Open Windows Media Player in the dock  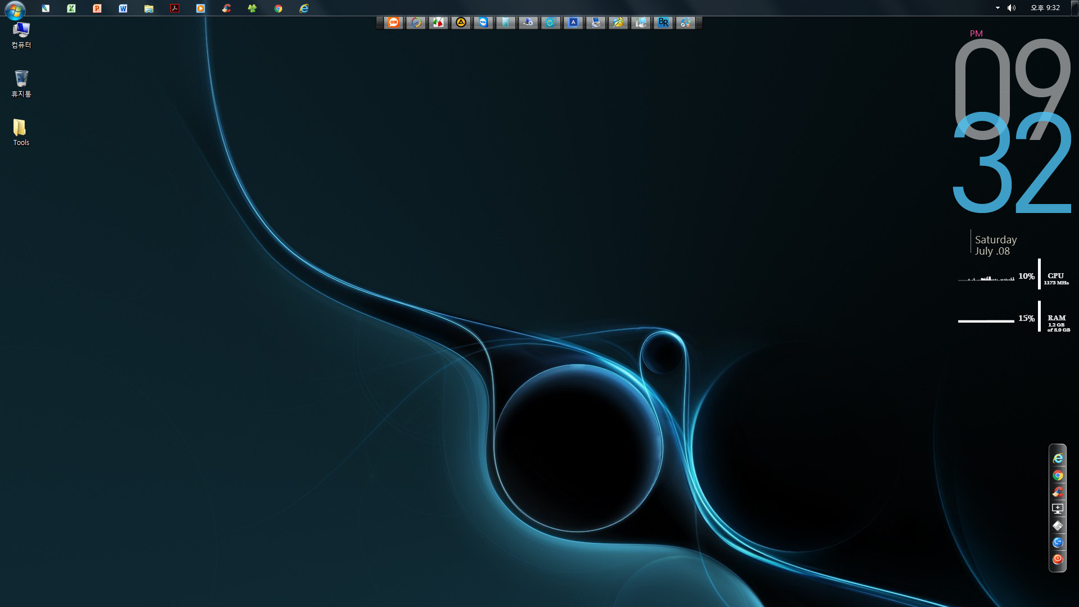416,22
